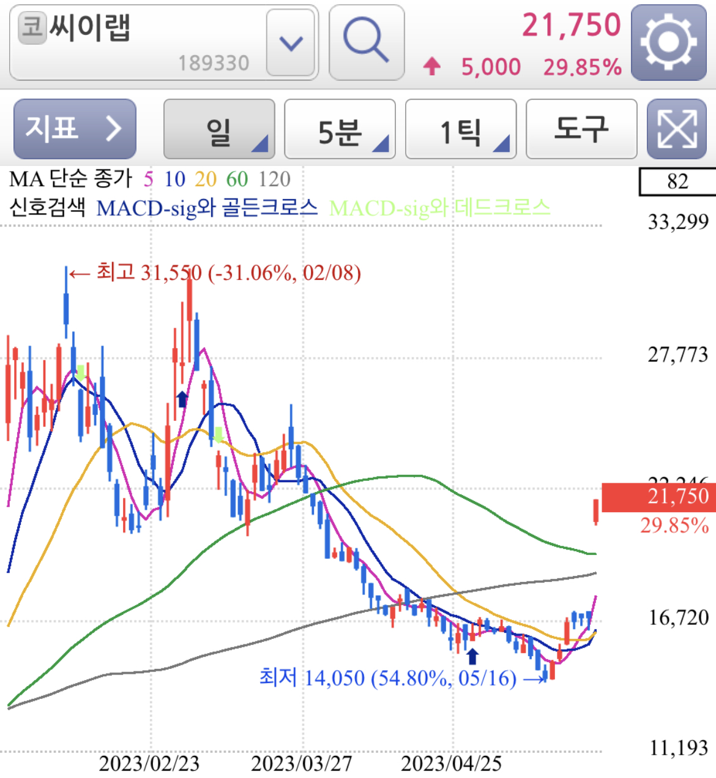The height and width of the screenshot is (778, 716).
Task: Tap the MACD-sig와 골든크로스 signal label
Action: (x=207, y=208)
